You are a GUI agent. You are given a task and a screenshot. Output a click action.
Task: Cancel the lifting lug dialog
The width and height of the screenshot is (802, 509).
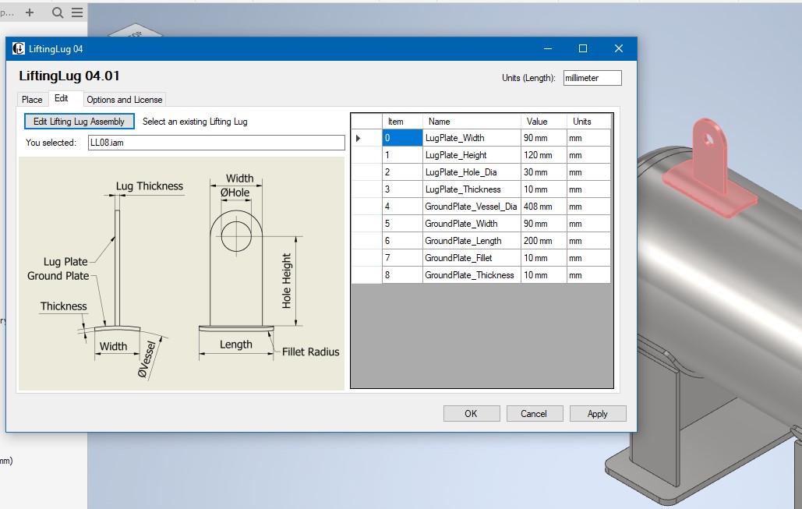(x=534, y=414)
